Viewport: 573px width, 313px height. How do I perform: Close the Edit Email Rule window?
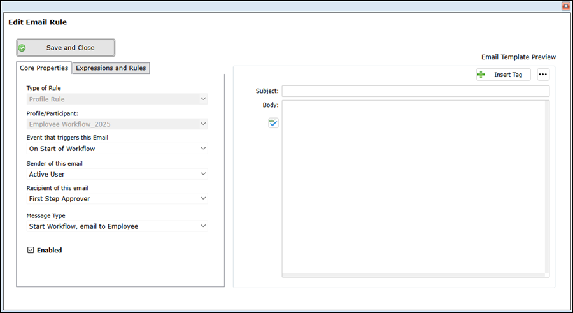click(x=565, y=6)
